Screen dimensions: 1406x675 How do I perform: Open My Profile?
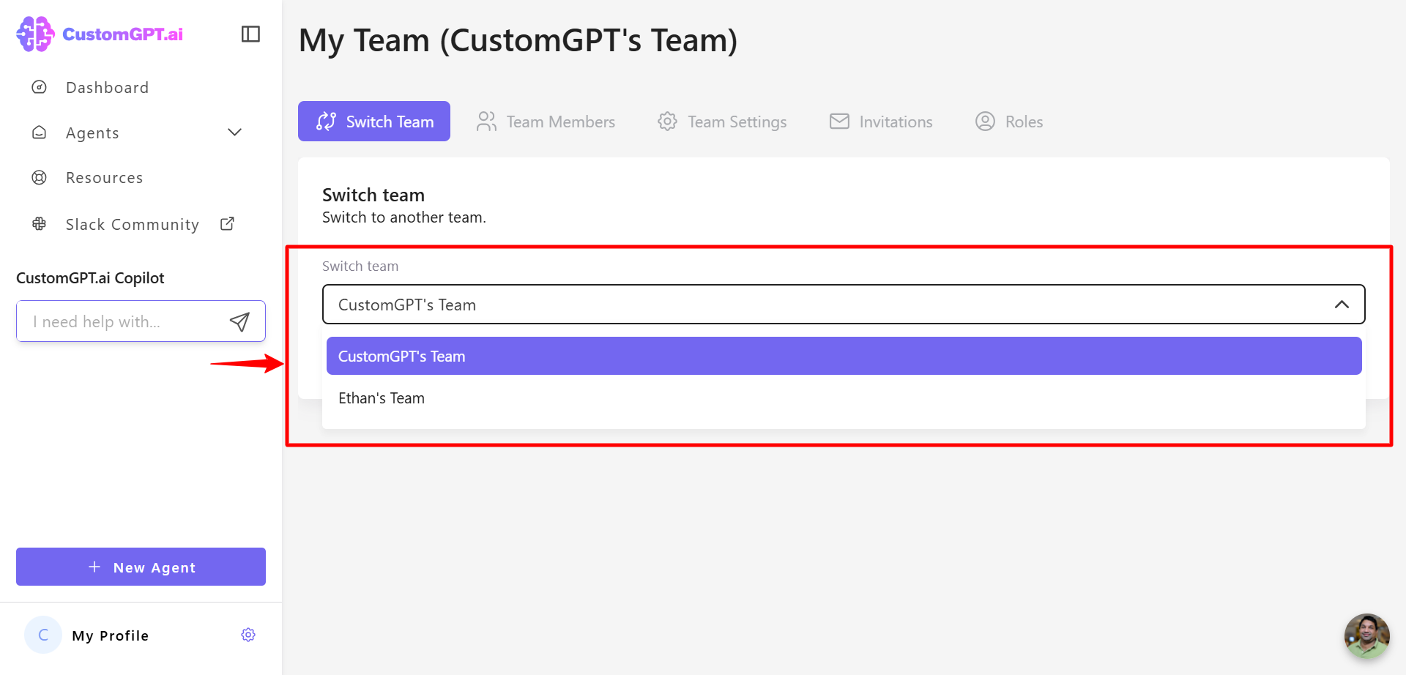[110, 635]
